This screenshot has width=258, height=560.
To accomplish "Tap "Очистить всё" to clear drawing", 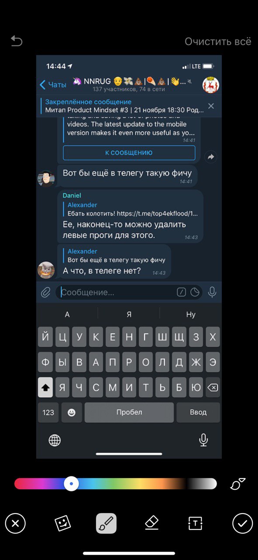I will pyautogui.click(x=218, y=42).
